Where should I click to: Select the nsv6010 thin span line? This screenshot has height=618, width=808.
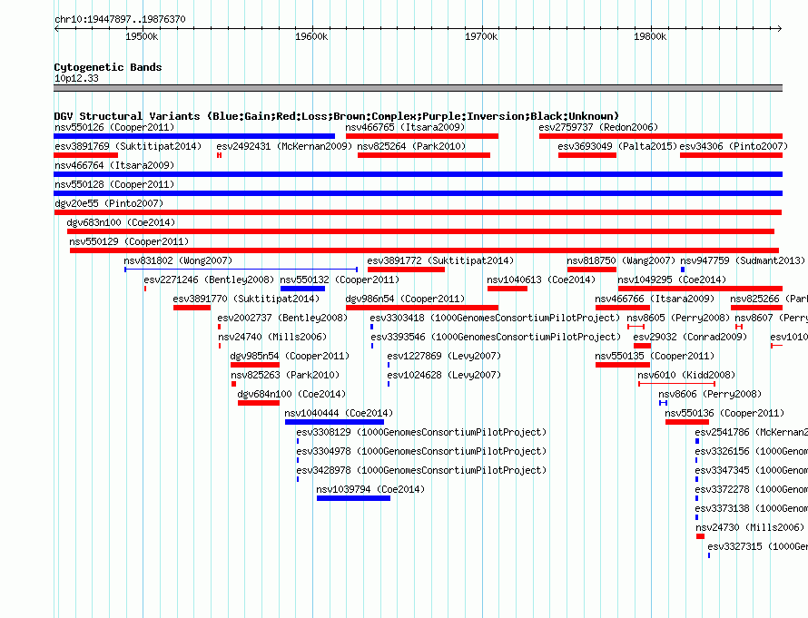[677, 384]
